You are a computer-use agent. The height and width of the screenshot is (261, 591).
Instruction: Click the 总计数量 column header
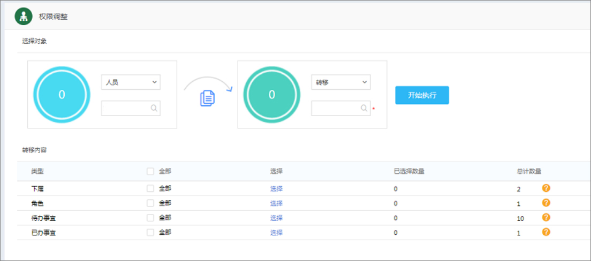coord(529,171)
